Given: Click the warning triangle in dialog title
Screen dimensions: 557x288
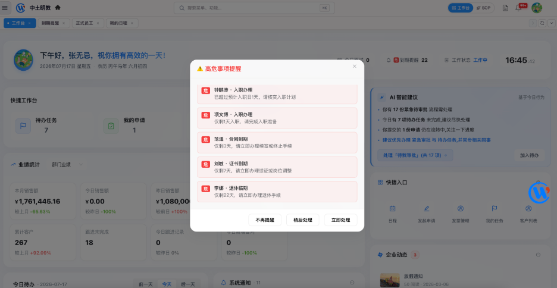Looking at the screenshot, I should 200,69.
